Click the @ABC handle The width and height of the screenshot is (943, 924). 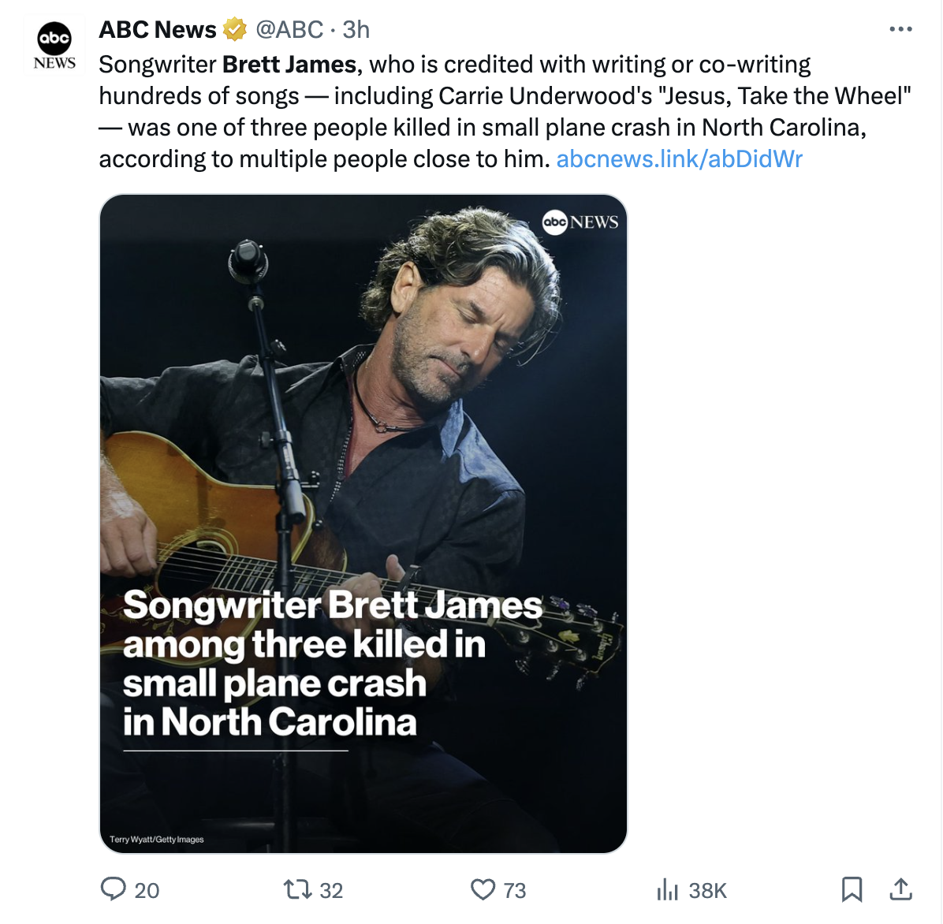(289, 30)
